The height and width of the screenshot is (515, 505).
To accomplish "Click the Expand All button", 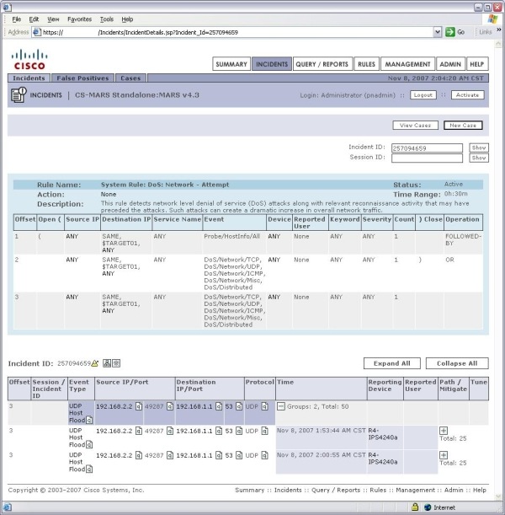I will tap(392, 363).
